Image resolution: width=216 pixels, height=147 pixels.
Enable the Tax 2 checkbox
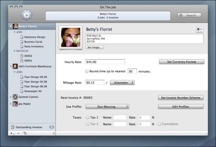(x=87, y=124)
